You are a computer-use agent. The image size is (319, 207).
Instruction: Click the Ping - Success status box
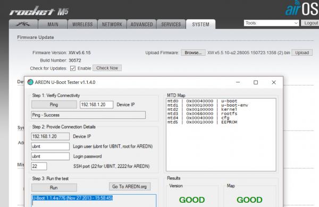click(88, 115)
